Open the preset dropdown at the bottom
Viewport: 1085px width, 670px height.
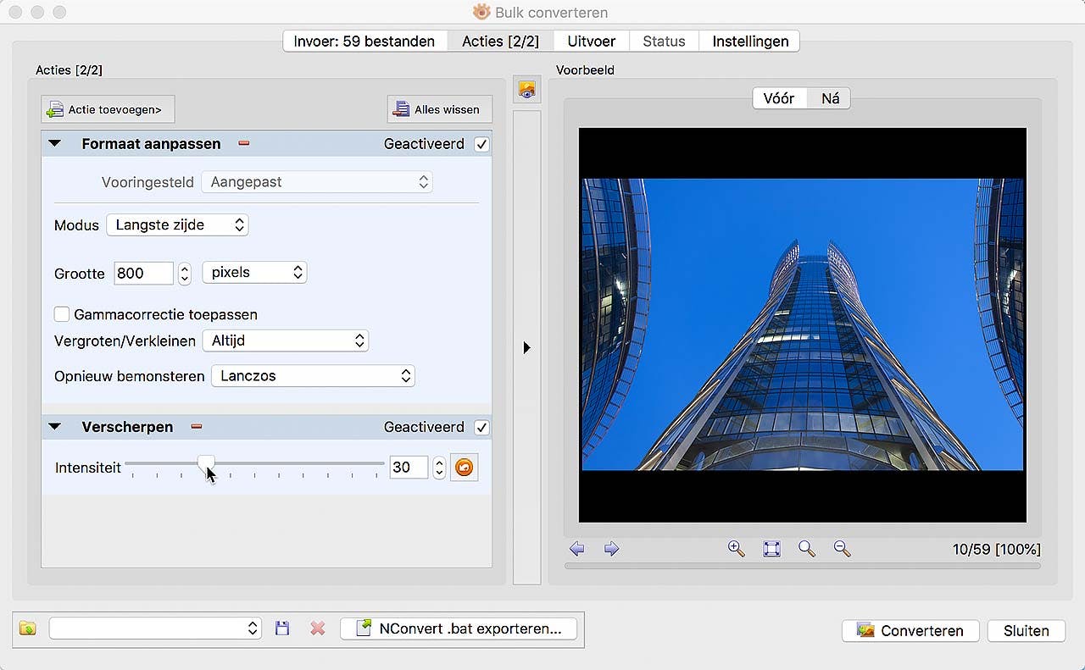click(155, 628)
